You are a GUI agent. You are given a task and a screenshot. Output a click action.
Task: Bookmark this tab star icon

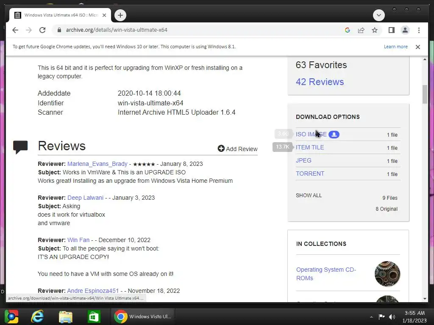(375, 30)
